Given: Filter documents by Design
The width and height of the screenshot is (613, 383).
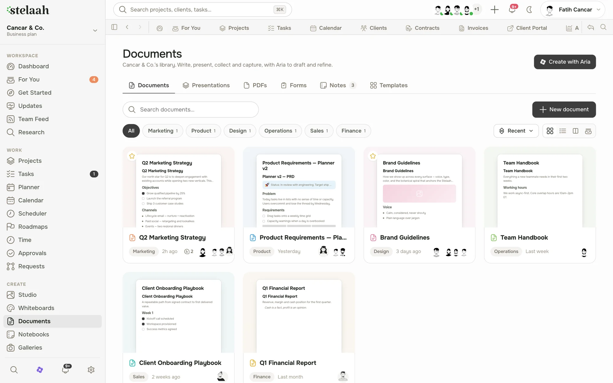Looking at the screenshot, I should click(x=240, y=131).
